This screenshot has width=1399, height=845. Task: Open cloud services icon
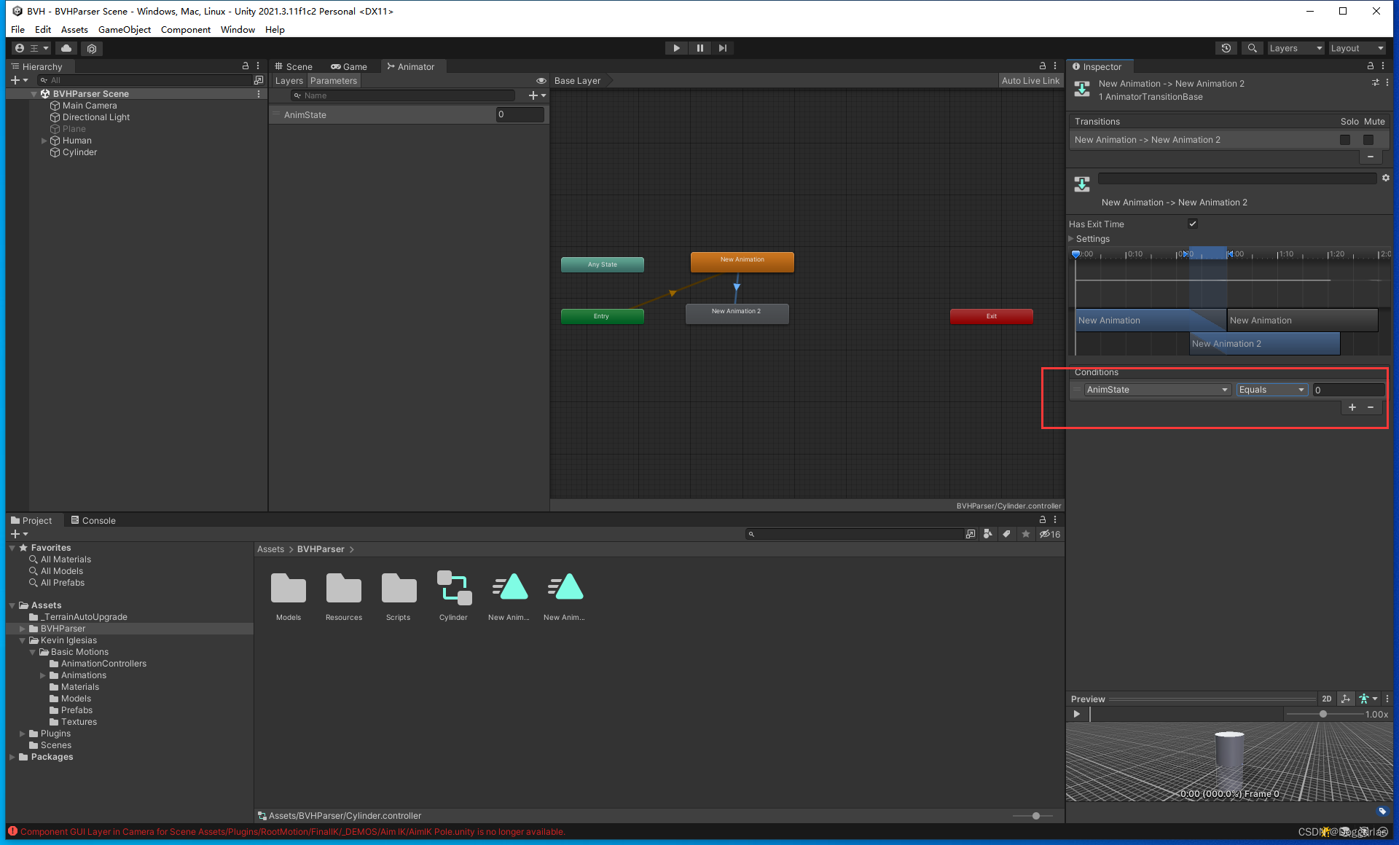(x=66, y=48)
